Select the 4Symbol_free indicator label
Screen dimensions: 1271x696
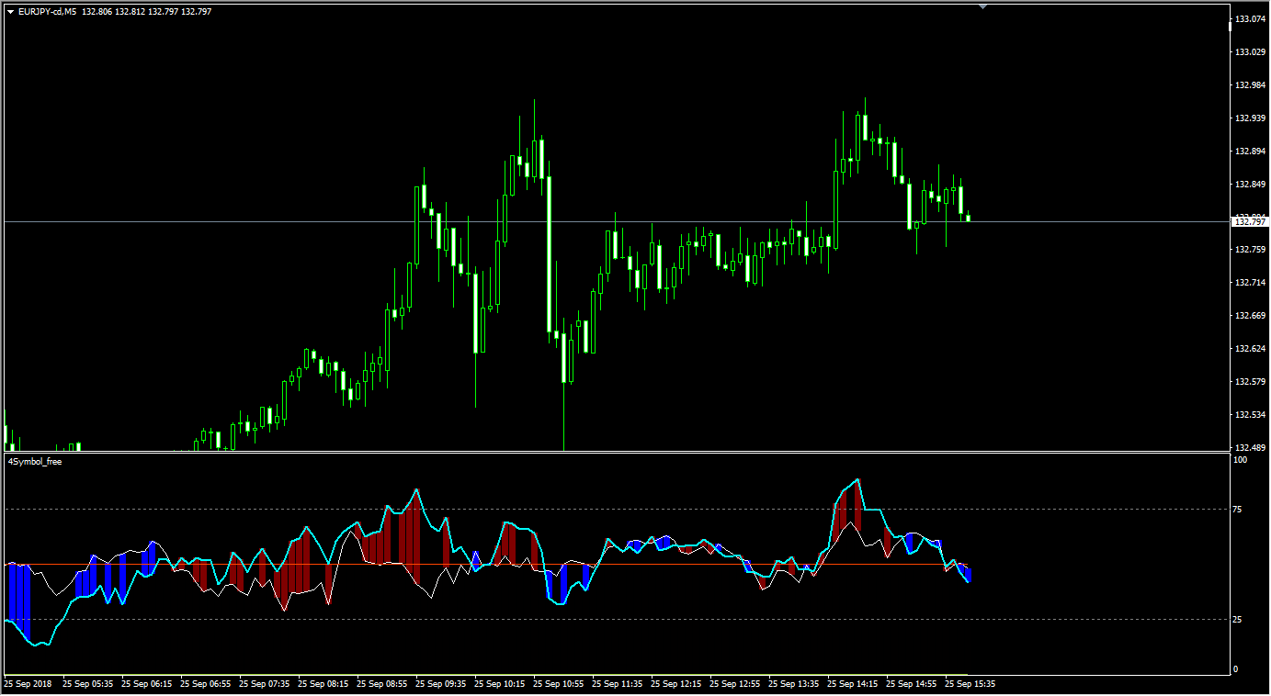pyautogui.click(x=35, y=462)
